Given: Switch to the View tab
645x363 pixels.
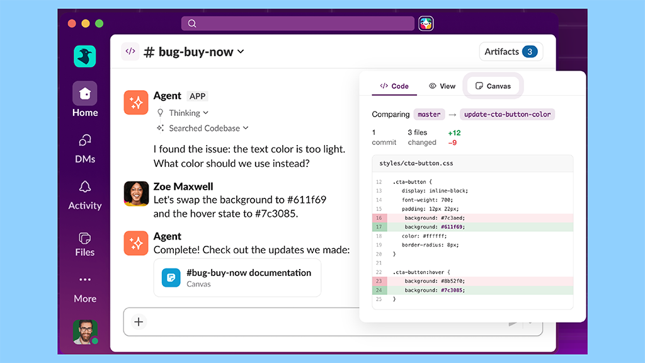Looking at the screenshot, I should (442, 86).
